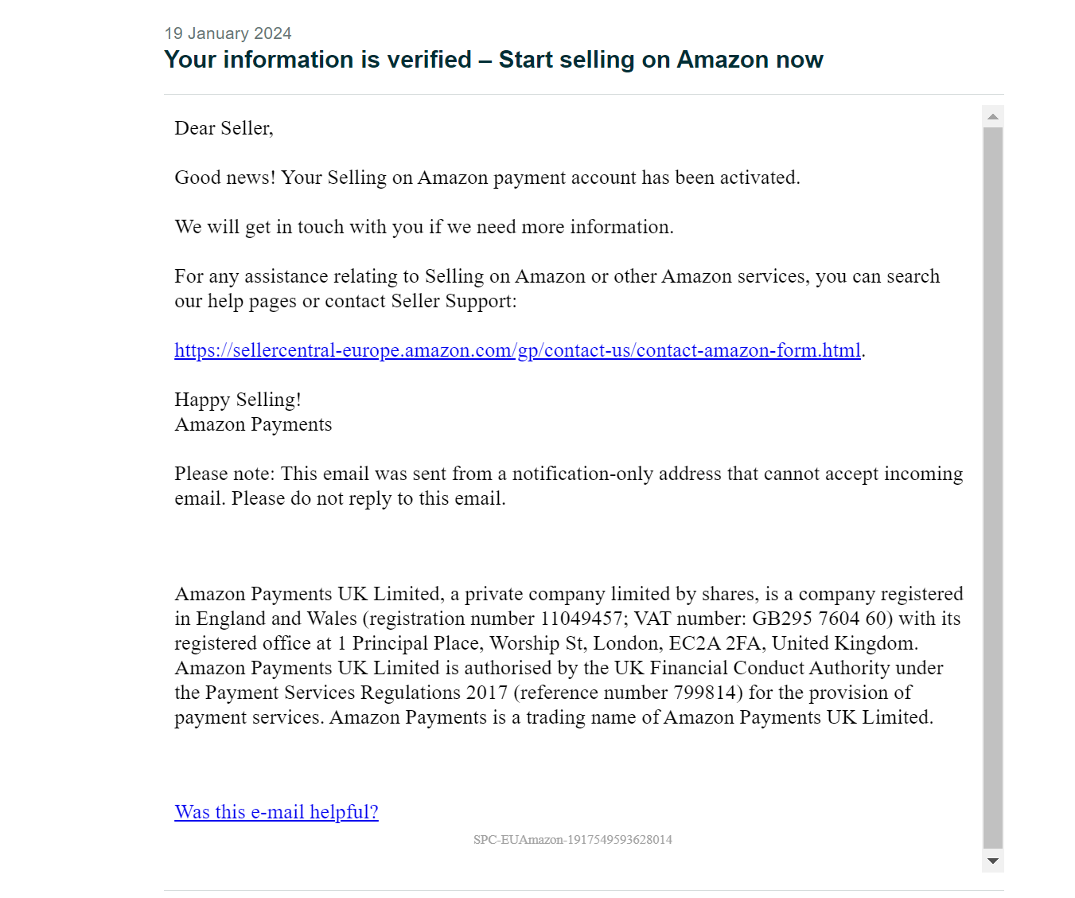This screenshot has height=898, width=1075.
Task: Click the 'Please note' notification-only paragraph
Action: click(568, 486)
